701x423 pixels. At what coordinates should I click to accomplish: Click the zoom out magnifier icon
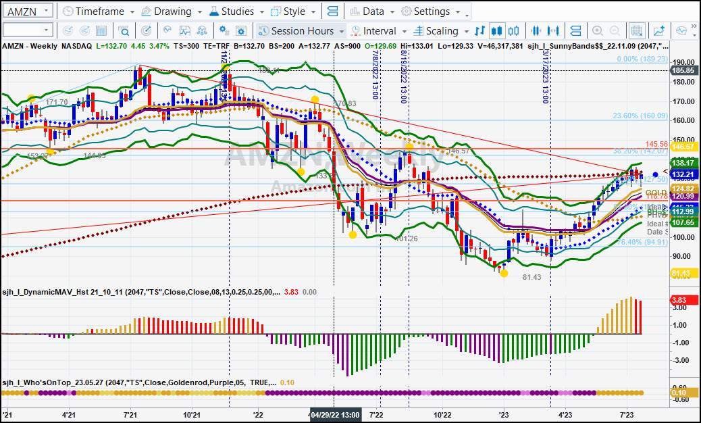tap(615, 30)
